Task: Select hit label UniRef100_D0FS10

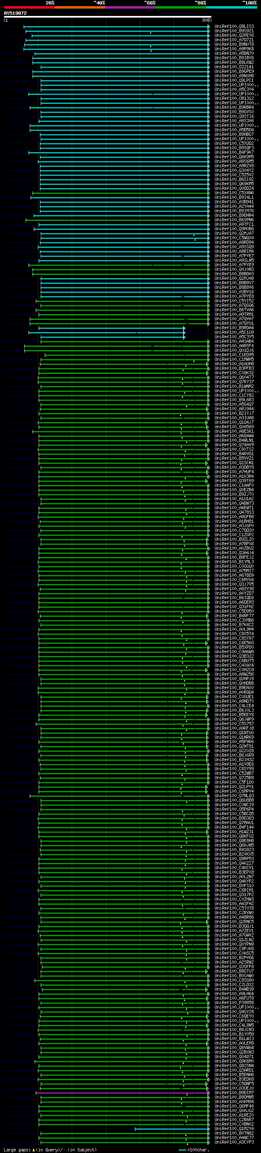Action: point(234,886)
